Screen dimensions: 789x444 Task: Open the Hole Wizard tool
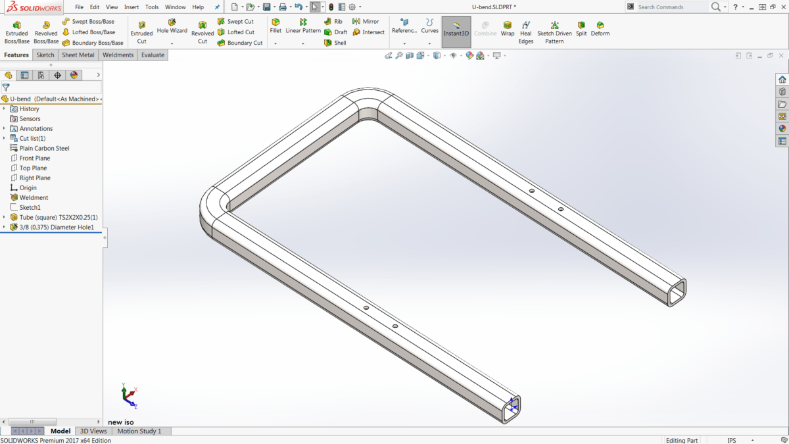click(x=172, y=26)
